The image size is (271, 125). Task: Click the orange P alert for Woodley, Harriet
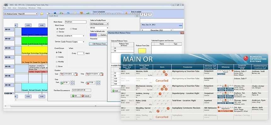tap(158, 111)
